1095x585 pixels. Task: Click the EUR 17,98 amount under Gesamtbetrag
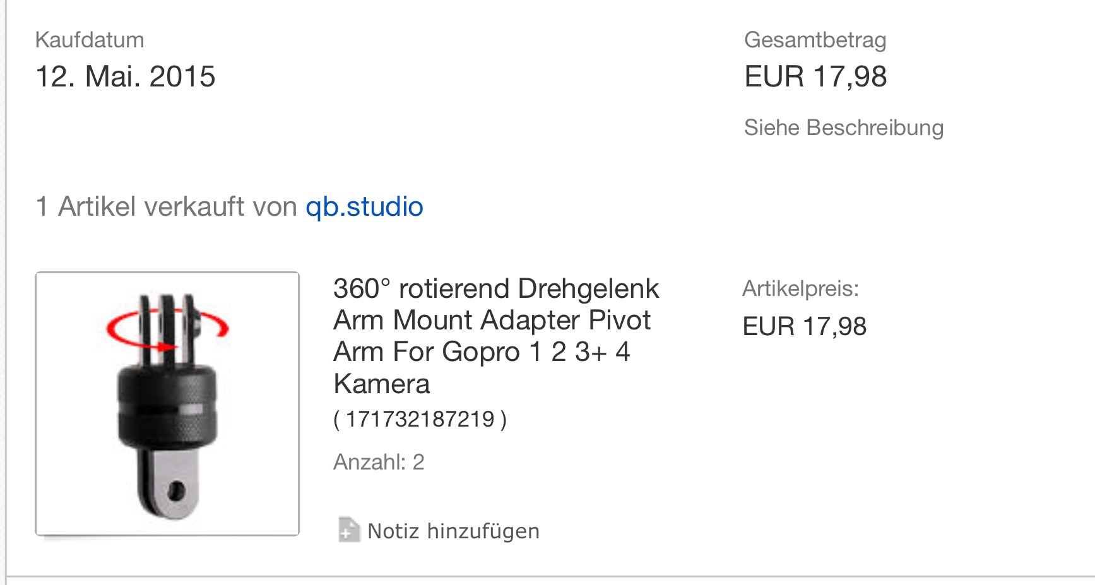(x=815, y=76)
